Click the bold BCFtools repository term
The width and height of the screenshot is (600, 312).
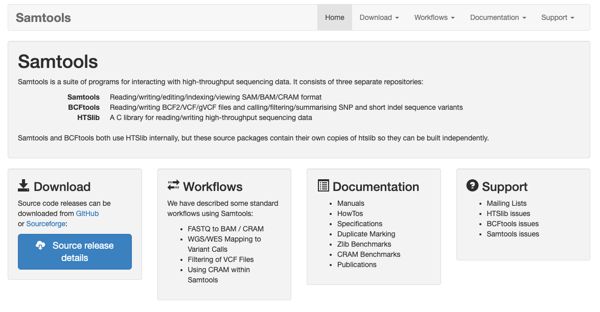pos(84,107)
